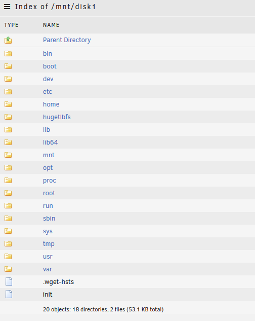Screen dimensions: 255x321
Task: Open the var directory link
Action: point(48,269)
